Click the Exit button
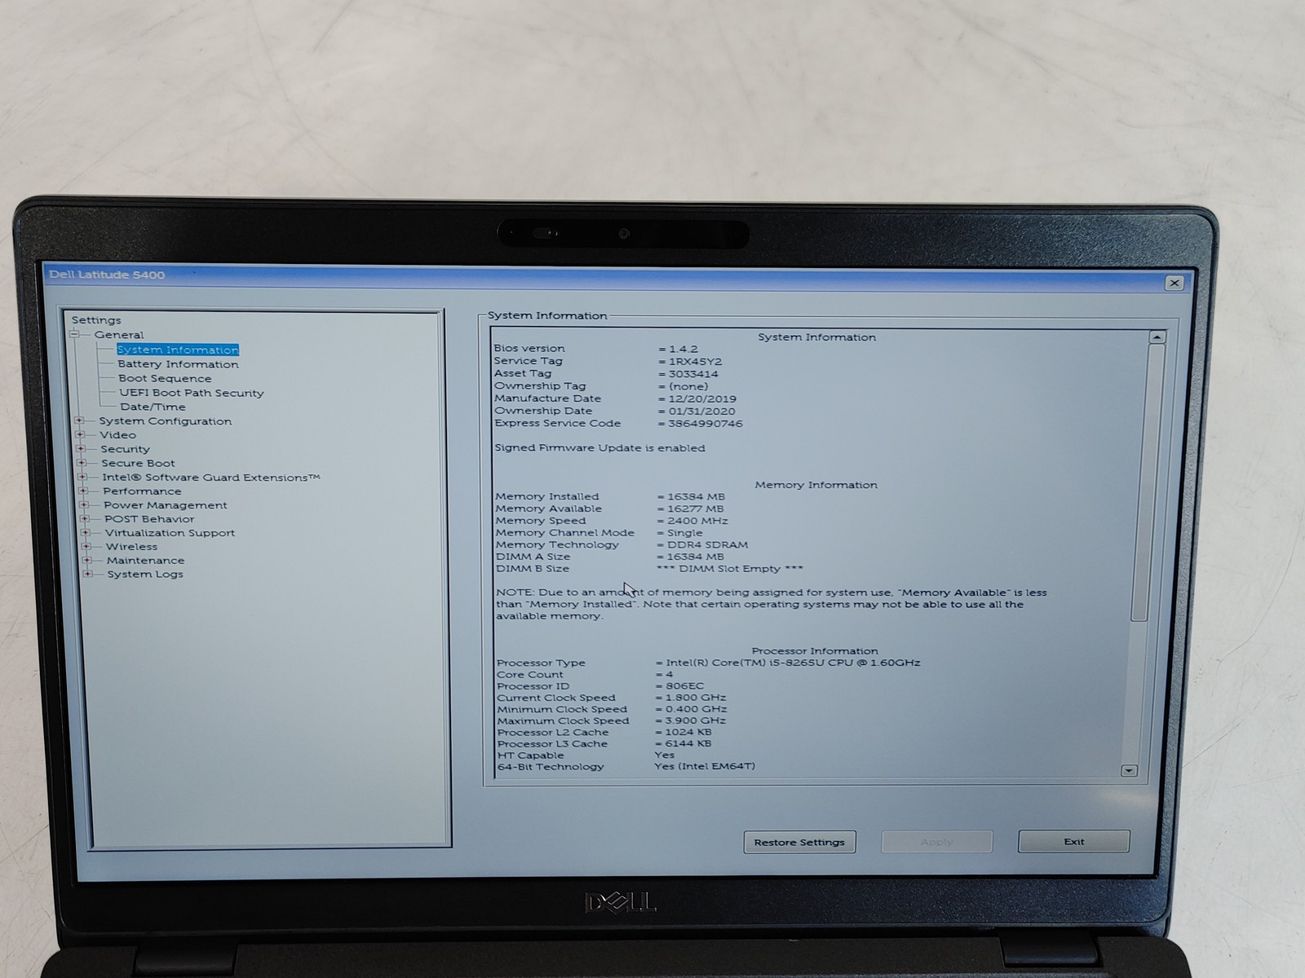The image size is (1305, 978). click(x=1073, y=841)
